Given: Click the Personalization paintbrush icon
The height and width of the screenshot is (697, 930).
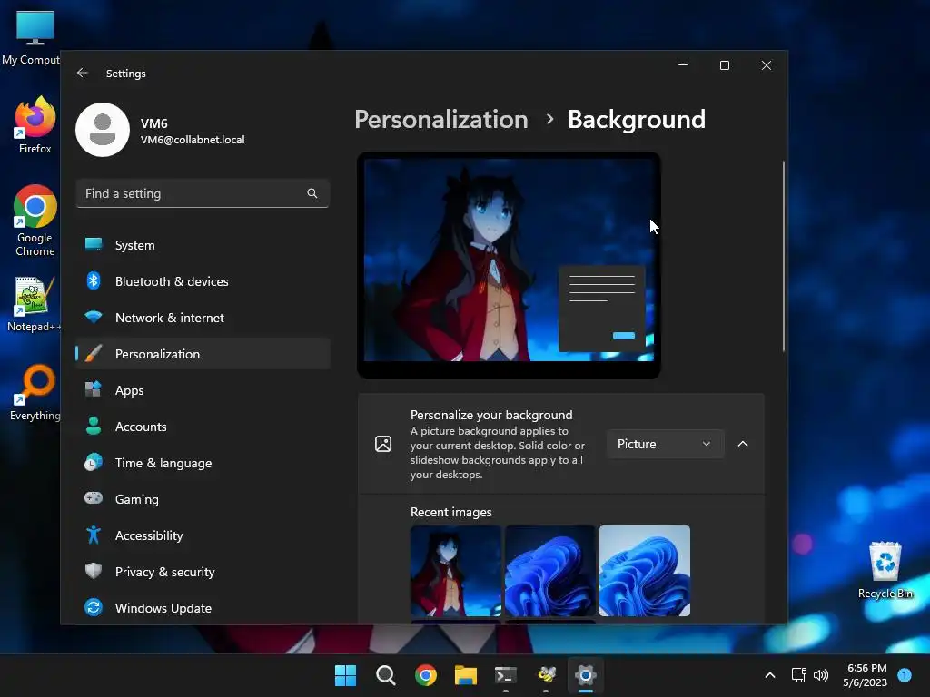Looking at the screenshot, I should pyautogui.click(x=94, y=353).
